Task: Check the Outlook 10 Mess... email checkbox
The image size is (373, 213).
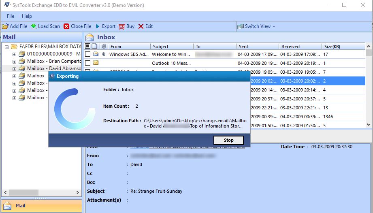Action: click(87, 63)
